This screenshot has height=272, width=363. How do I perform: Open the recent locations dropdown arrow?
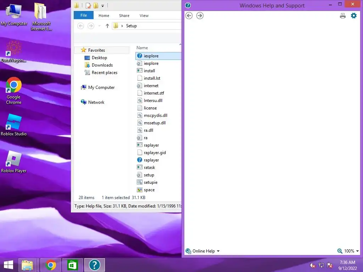coord(99,25)
